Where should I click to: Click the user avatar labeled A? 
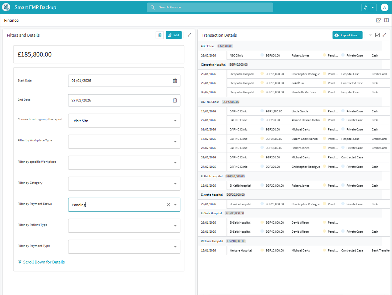(384, 7)
